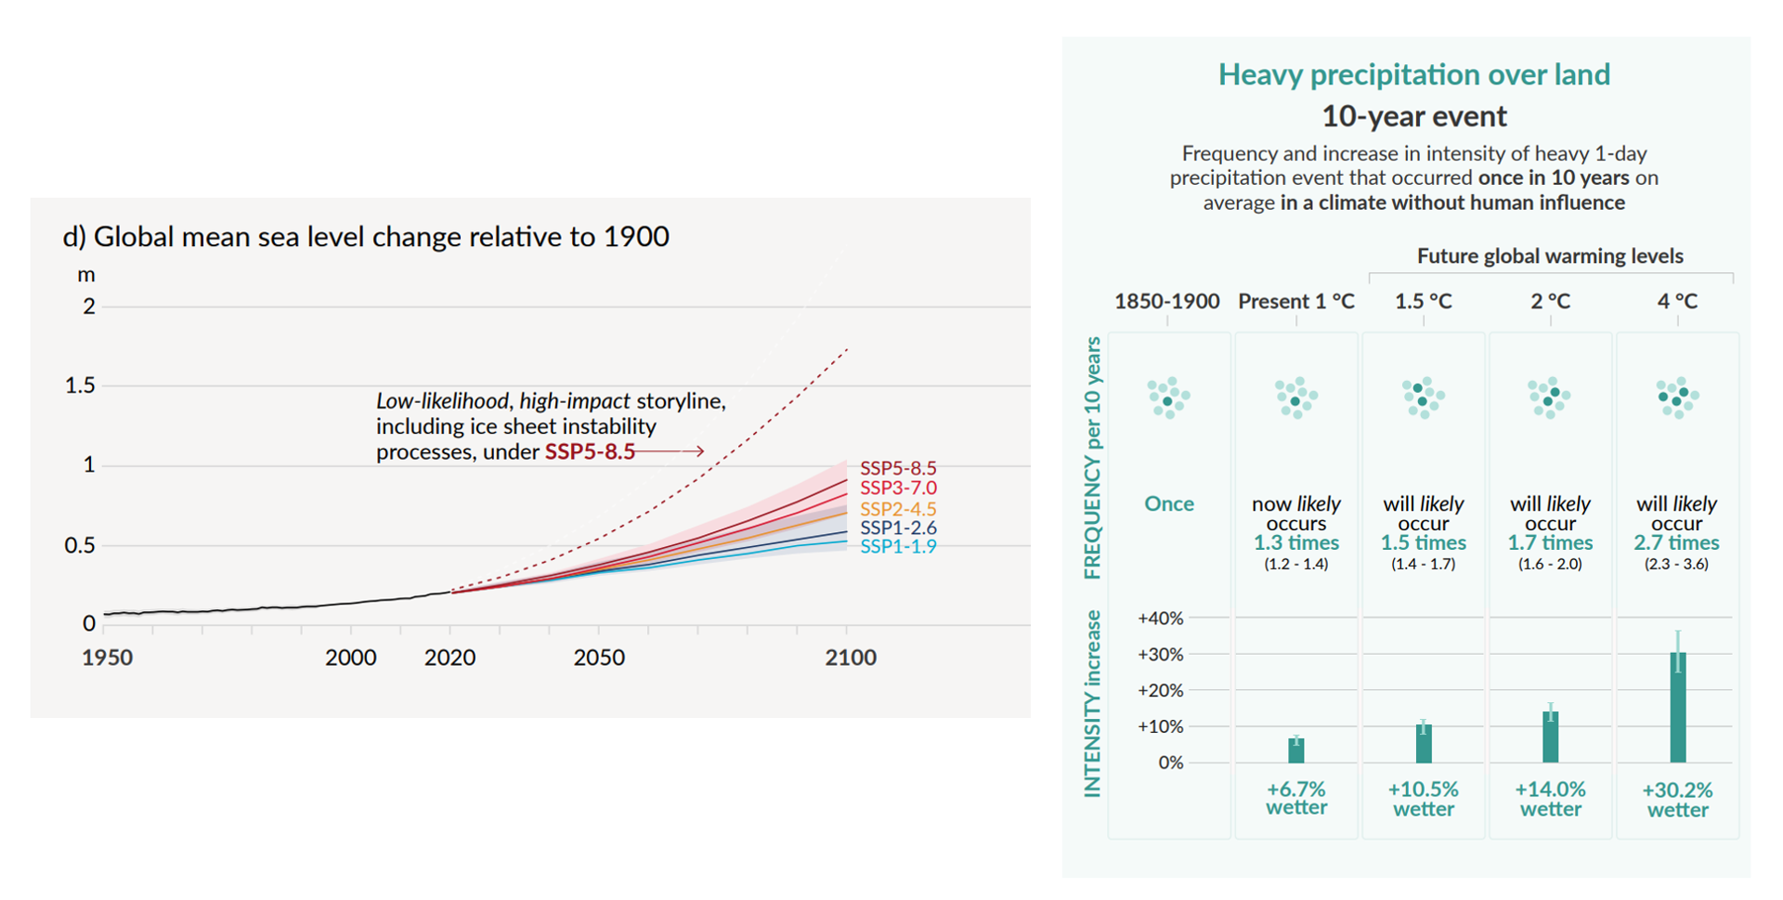The width and height of the screenshot is (1783, 900).
Task: Click the intensity bar above +6.7% wetter
Action: click(1296, 750)
